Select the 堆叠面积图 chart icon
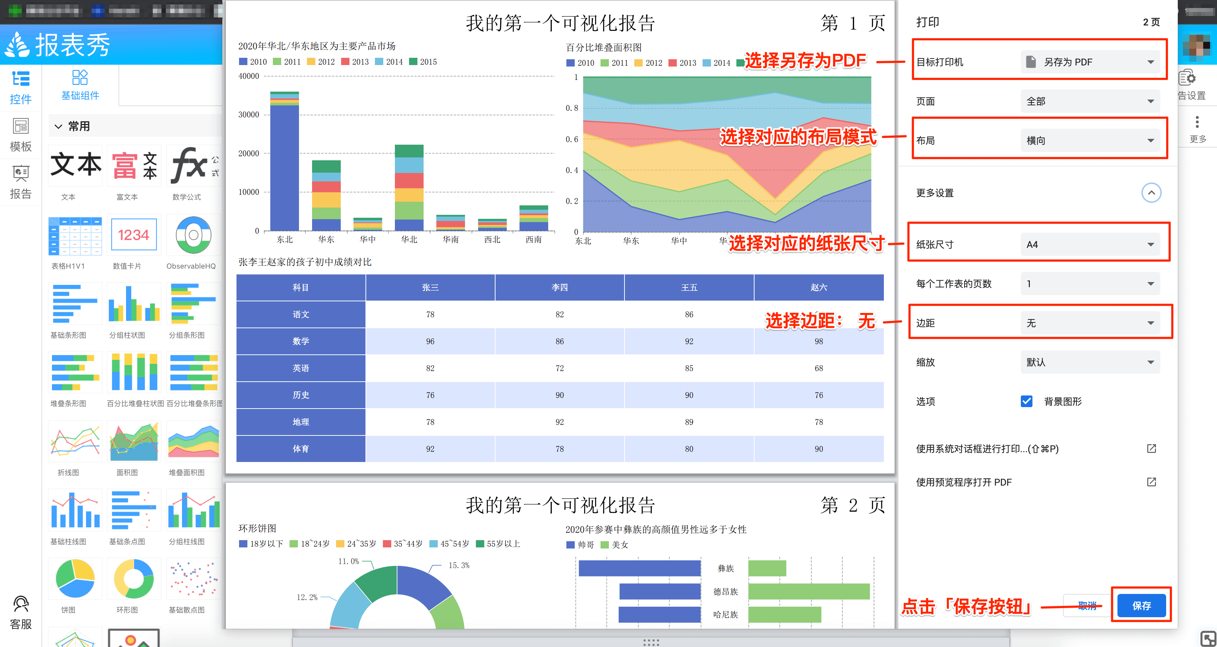This screenshot has height=647, width=1217. click(193, 441)
